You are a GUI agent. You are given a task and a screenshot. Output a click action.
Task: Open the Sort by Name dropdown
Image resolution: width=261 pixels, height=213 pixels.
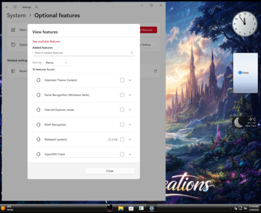pyautogui.click(x=57, y=63)
